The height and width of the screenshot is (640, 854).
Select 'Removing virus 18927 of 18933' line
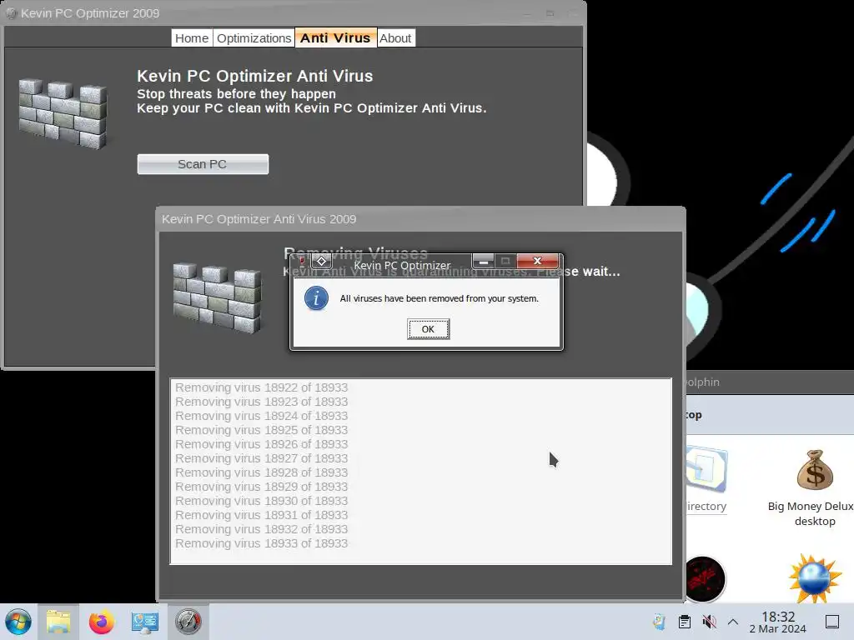point(261,458)
